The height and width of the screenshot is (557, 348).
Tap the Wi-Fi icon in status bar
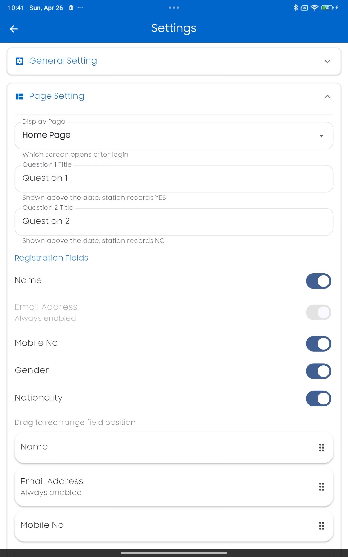(314, 8)
